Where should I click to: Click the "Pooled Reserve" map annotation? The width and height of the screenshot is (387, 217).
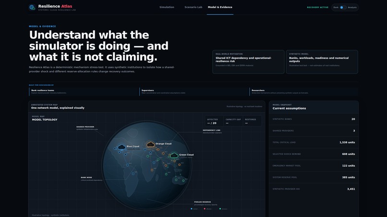click(203, 202)
